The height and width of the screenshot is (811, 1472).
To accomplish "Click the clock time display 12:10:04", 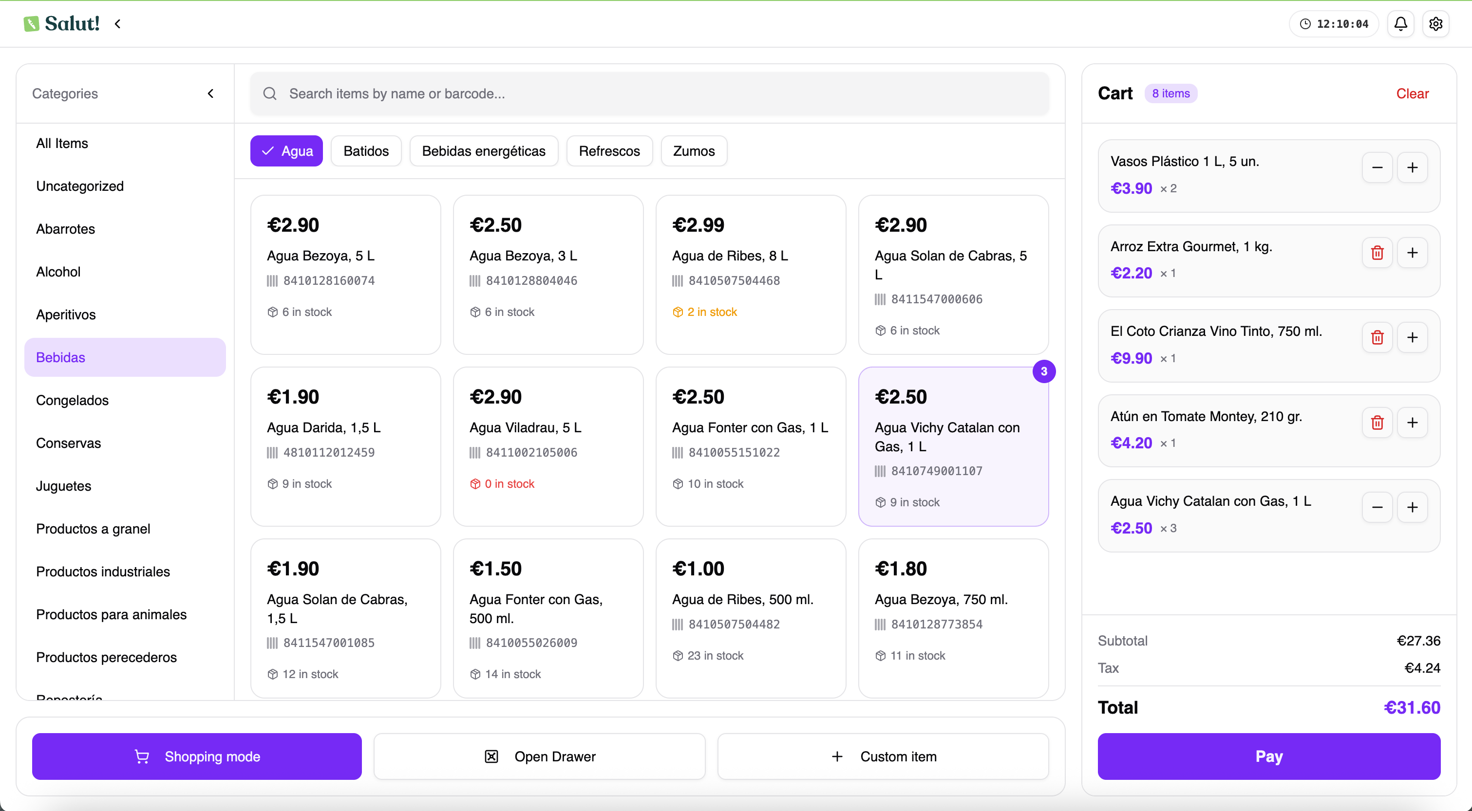I will pyautogui.click(x=1334, y=23).
